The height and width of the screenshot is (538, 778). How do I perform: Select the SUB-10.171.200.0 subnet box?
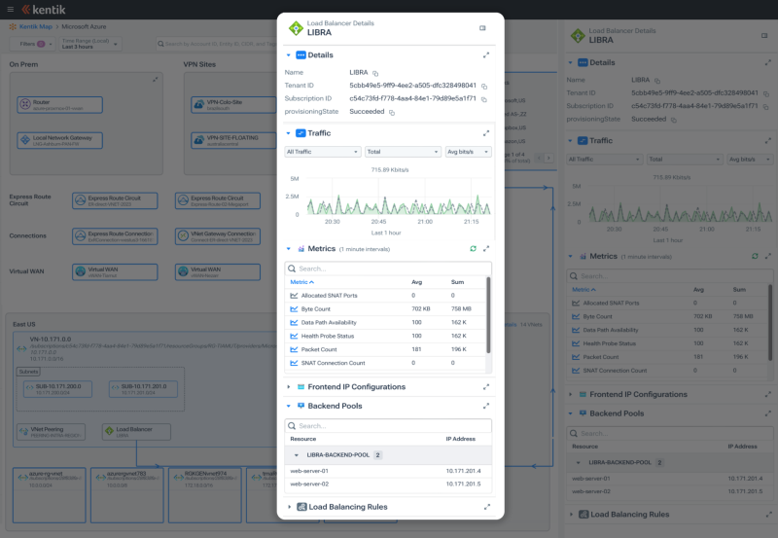pyautogui.click(x=57, y=389)
